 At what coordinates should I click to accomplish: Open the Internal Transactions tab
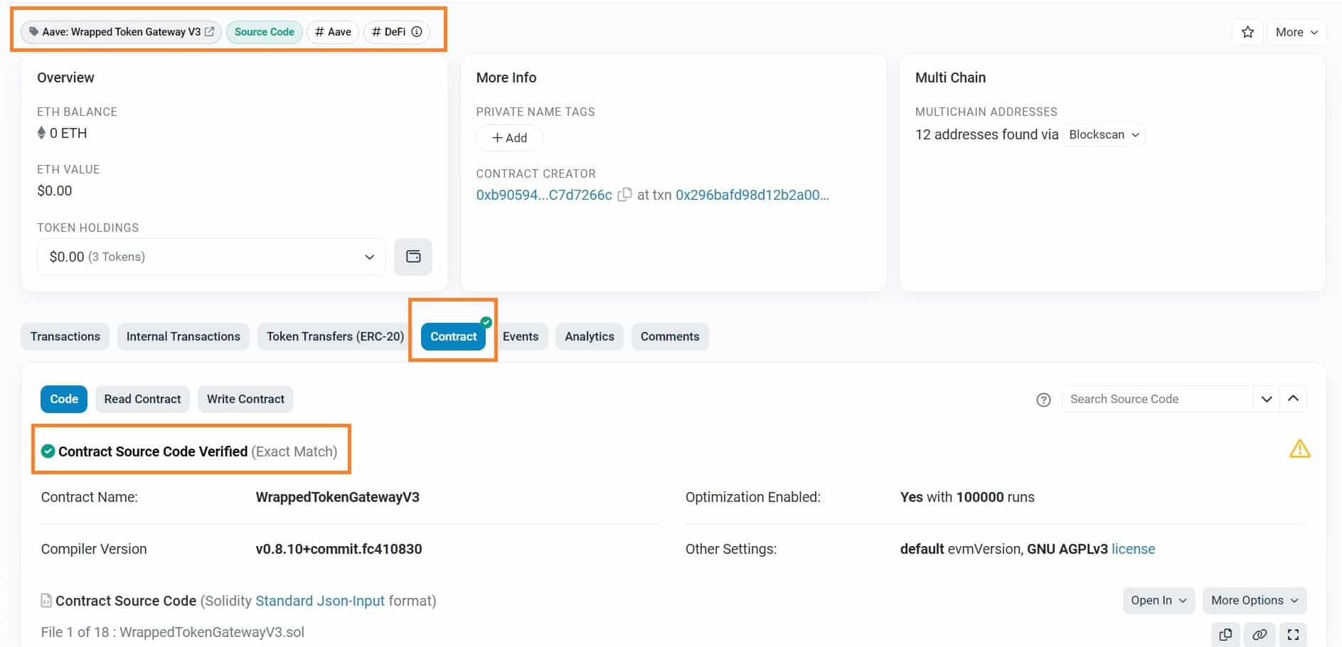tap(183, 336)
